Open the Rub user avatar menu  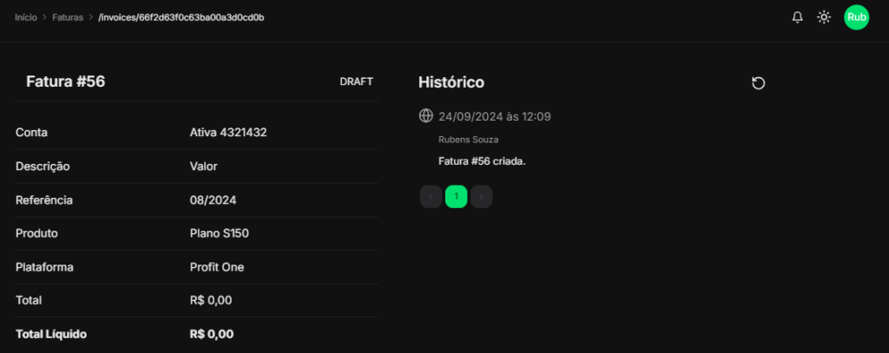point(857,17)
